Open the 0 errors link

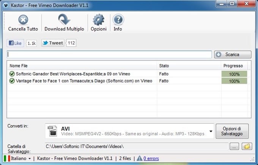coord(151,159)
